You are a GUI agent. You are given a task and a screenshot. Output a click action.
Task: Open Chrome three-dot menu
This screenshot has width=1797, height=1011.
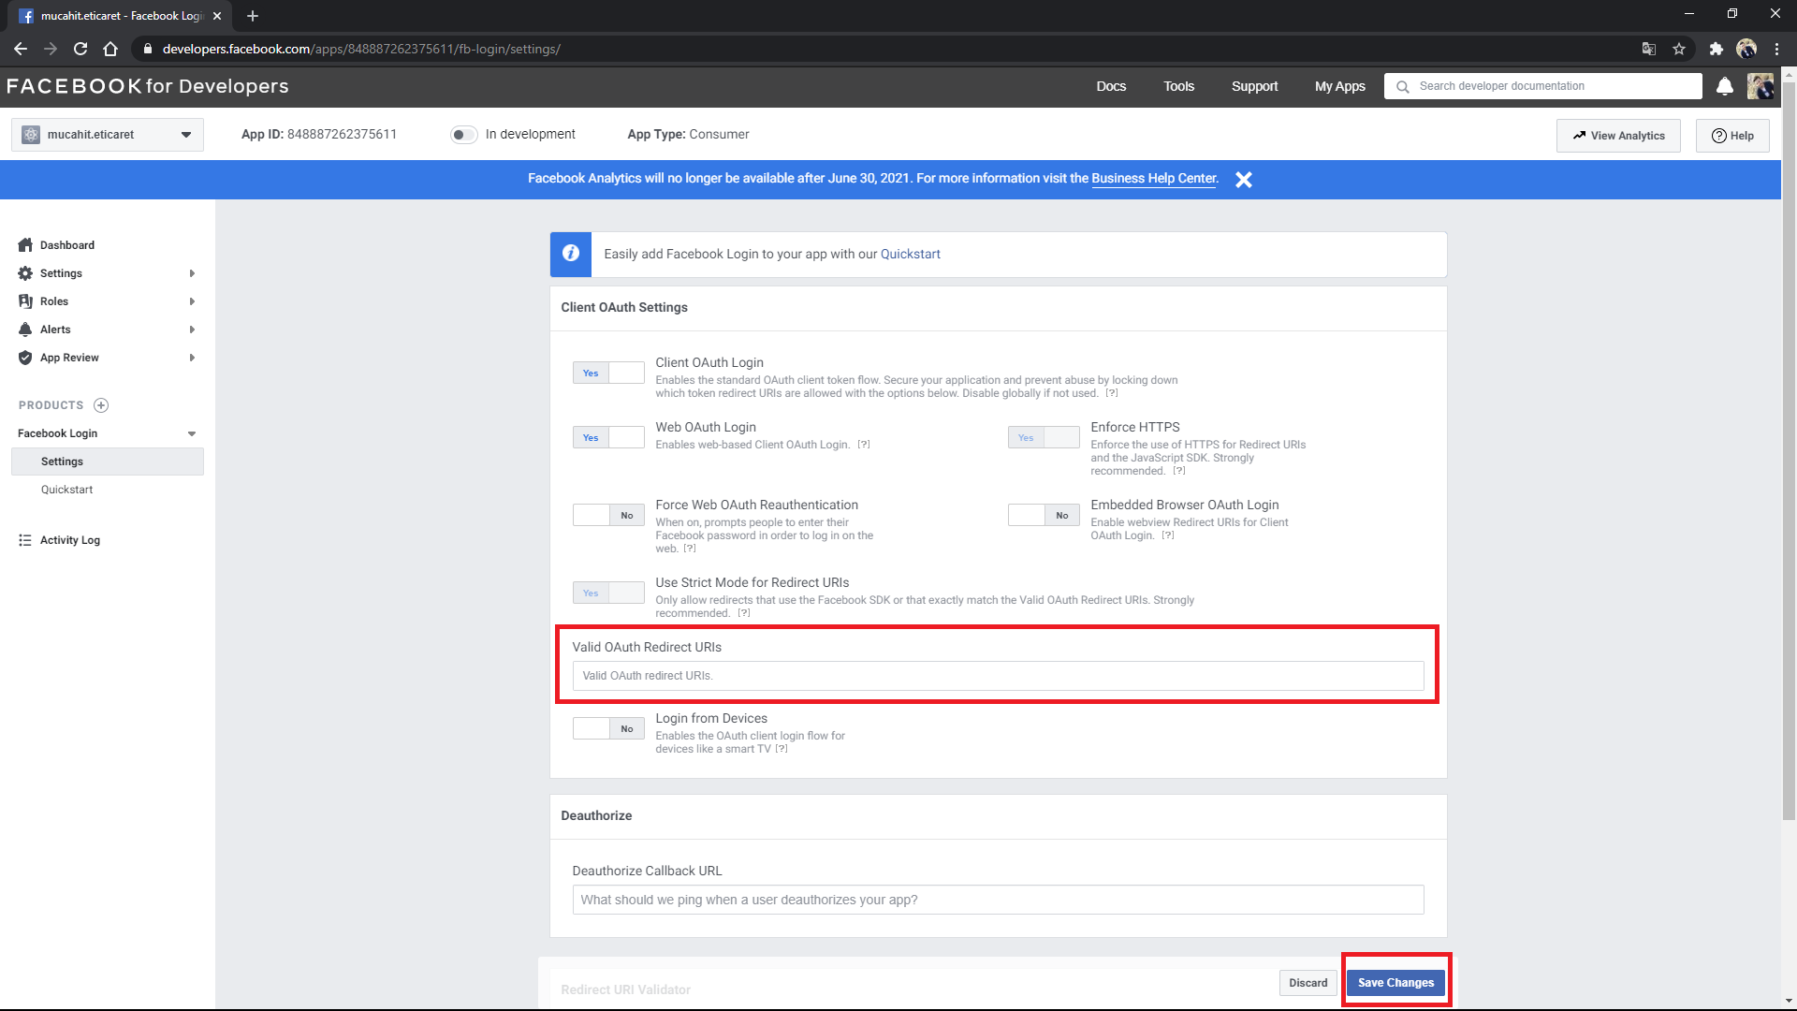point(1776,49)
